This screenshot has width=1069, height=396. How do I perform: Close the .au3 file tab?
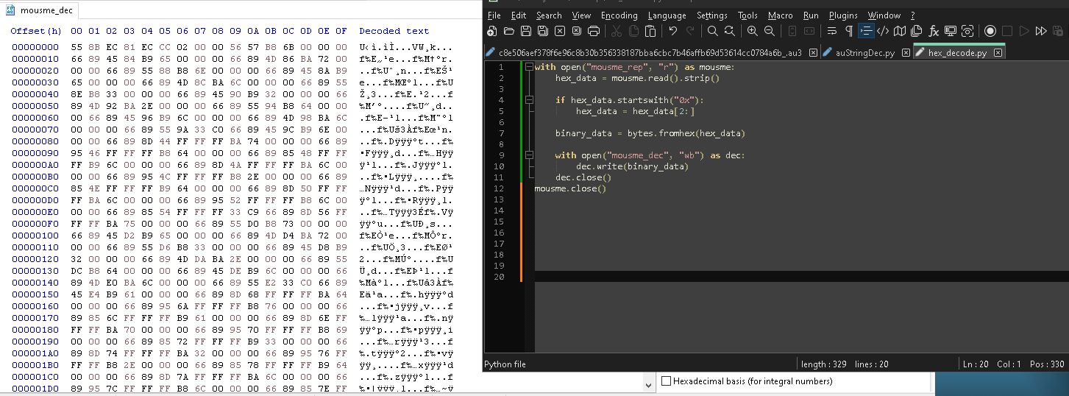pos(812,53)
